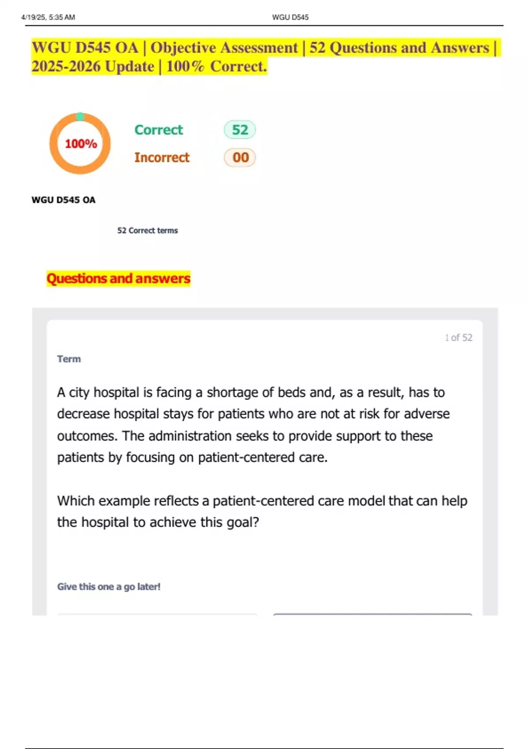Click the "1 of 52" card counter
The height and width of the screenshot is (749, 529).
point(458,337)
